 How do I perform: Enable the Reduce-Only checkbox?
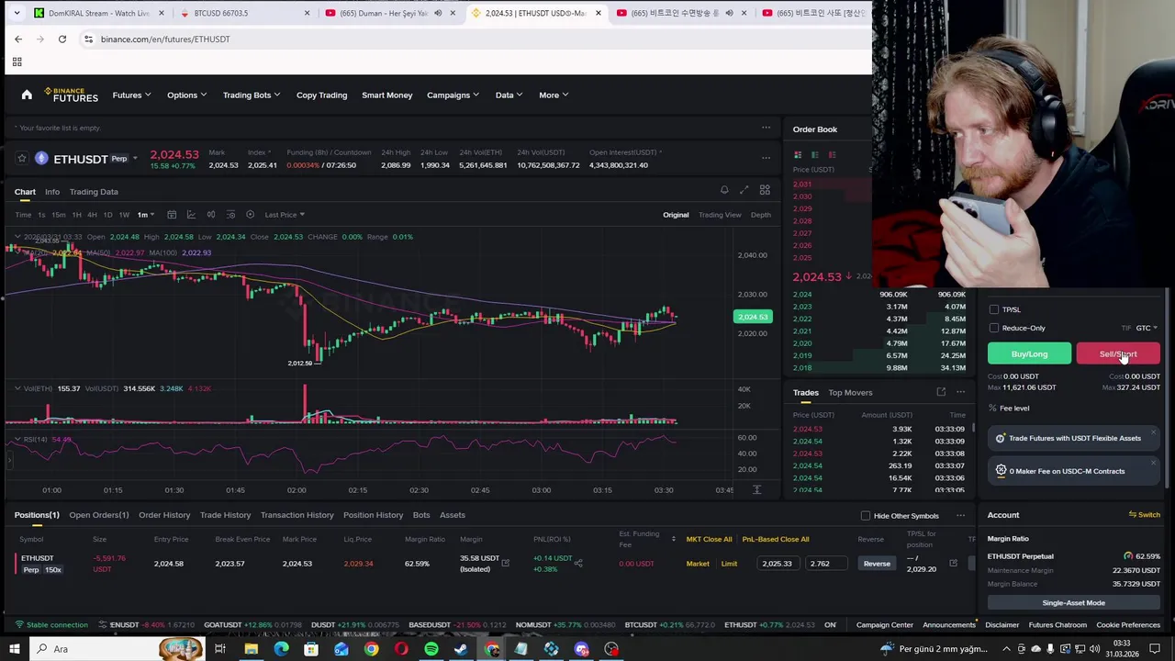(994, 328)
